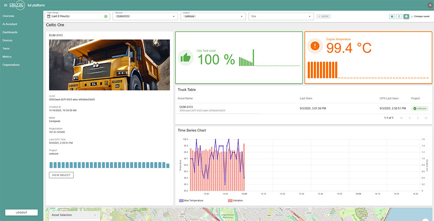
Task: Expand the MORE filters
Action: click(324, 16)
